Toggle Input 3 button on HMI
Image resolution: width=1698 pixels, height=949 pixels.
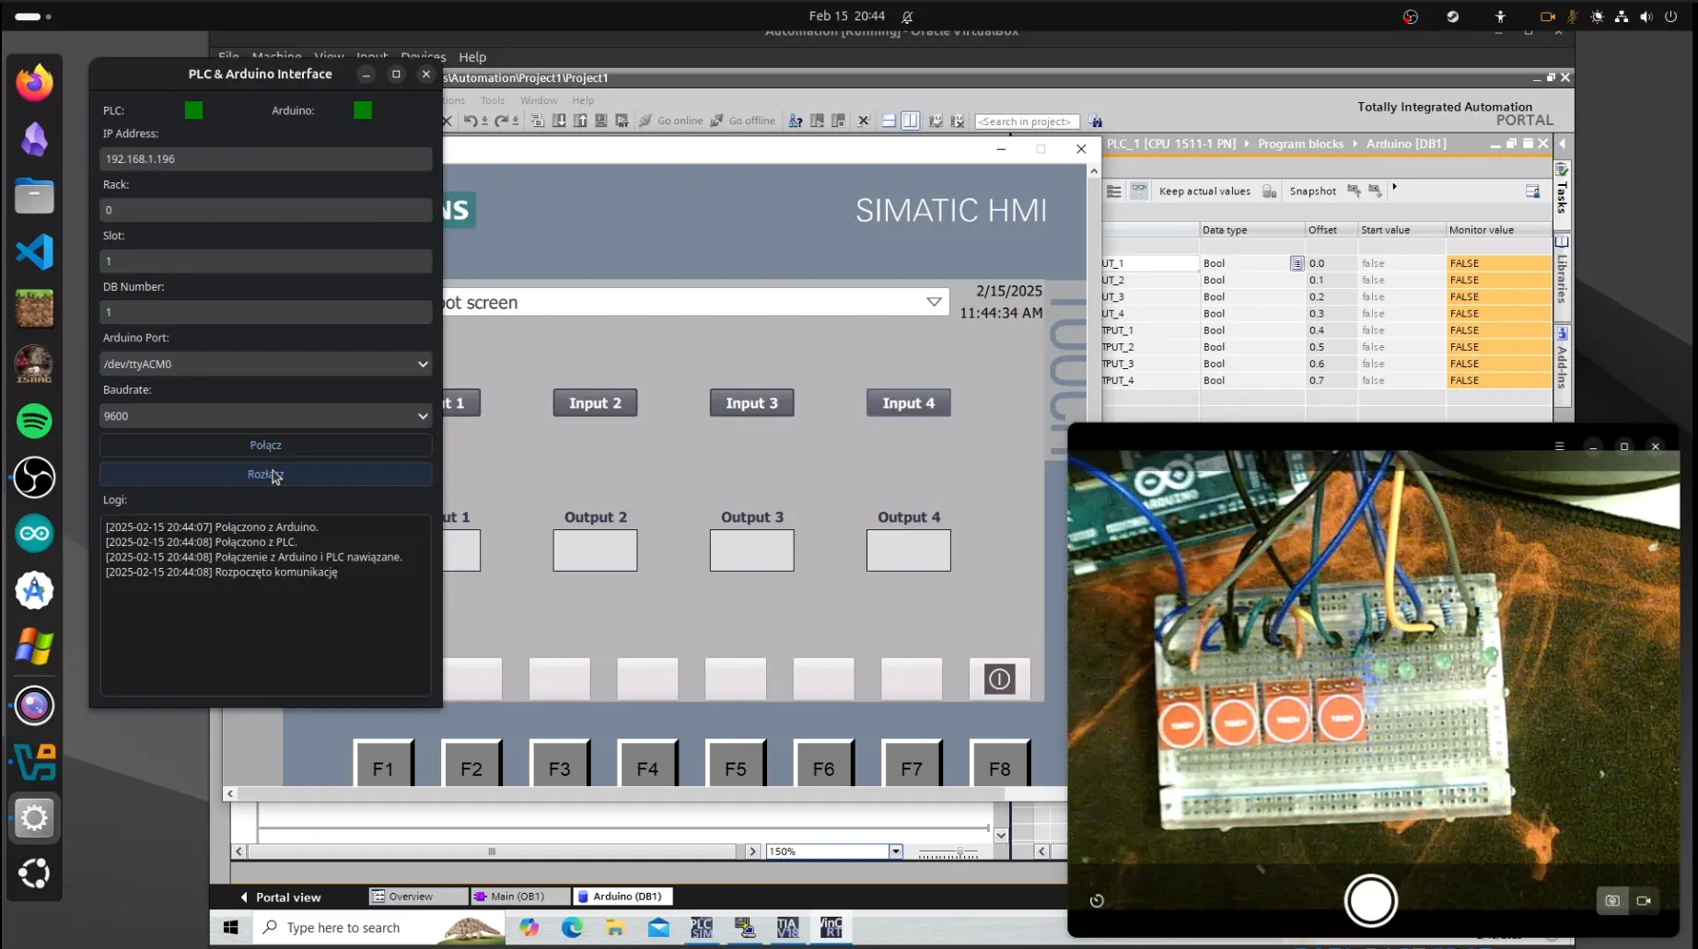coord(751,403)
